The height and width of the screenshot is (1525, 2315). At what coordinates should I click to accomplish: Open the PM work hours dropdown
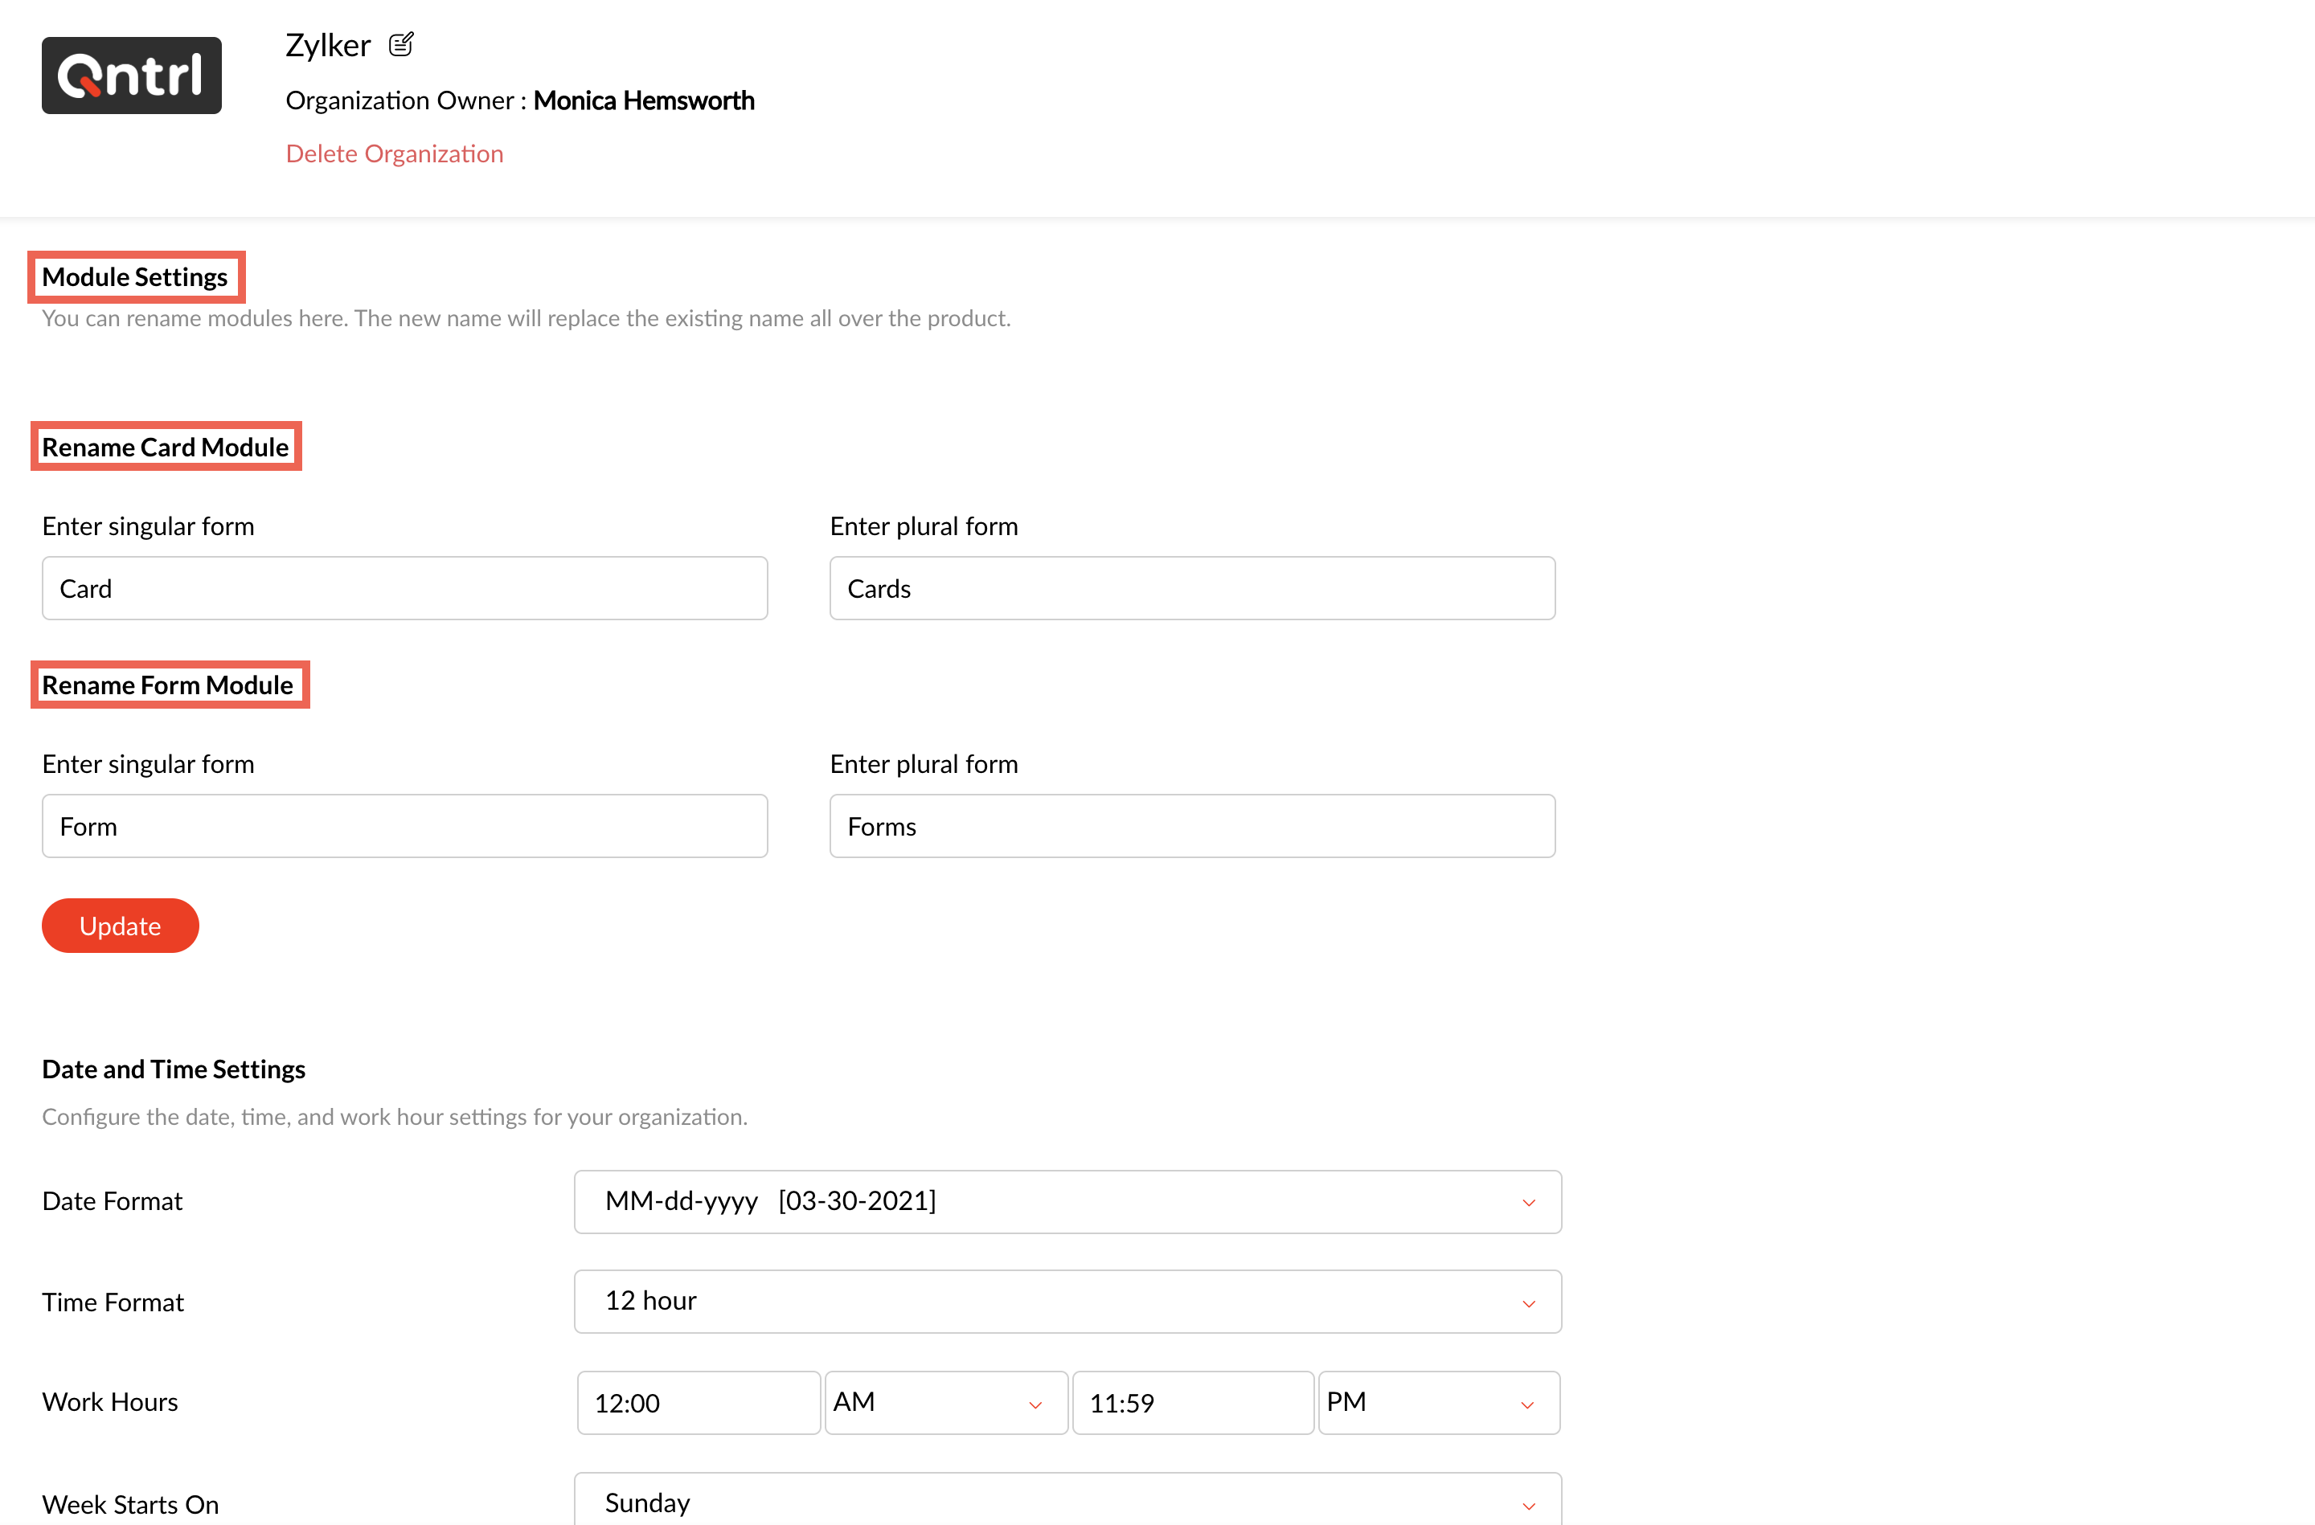coord(1438,1402)
